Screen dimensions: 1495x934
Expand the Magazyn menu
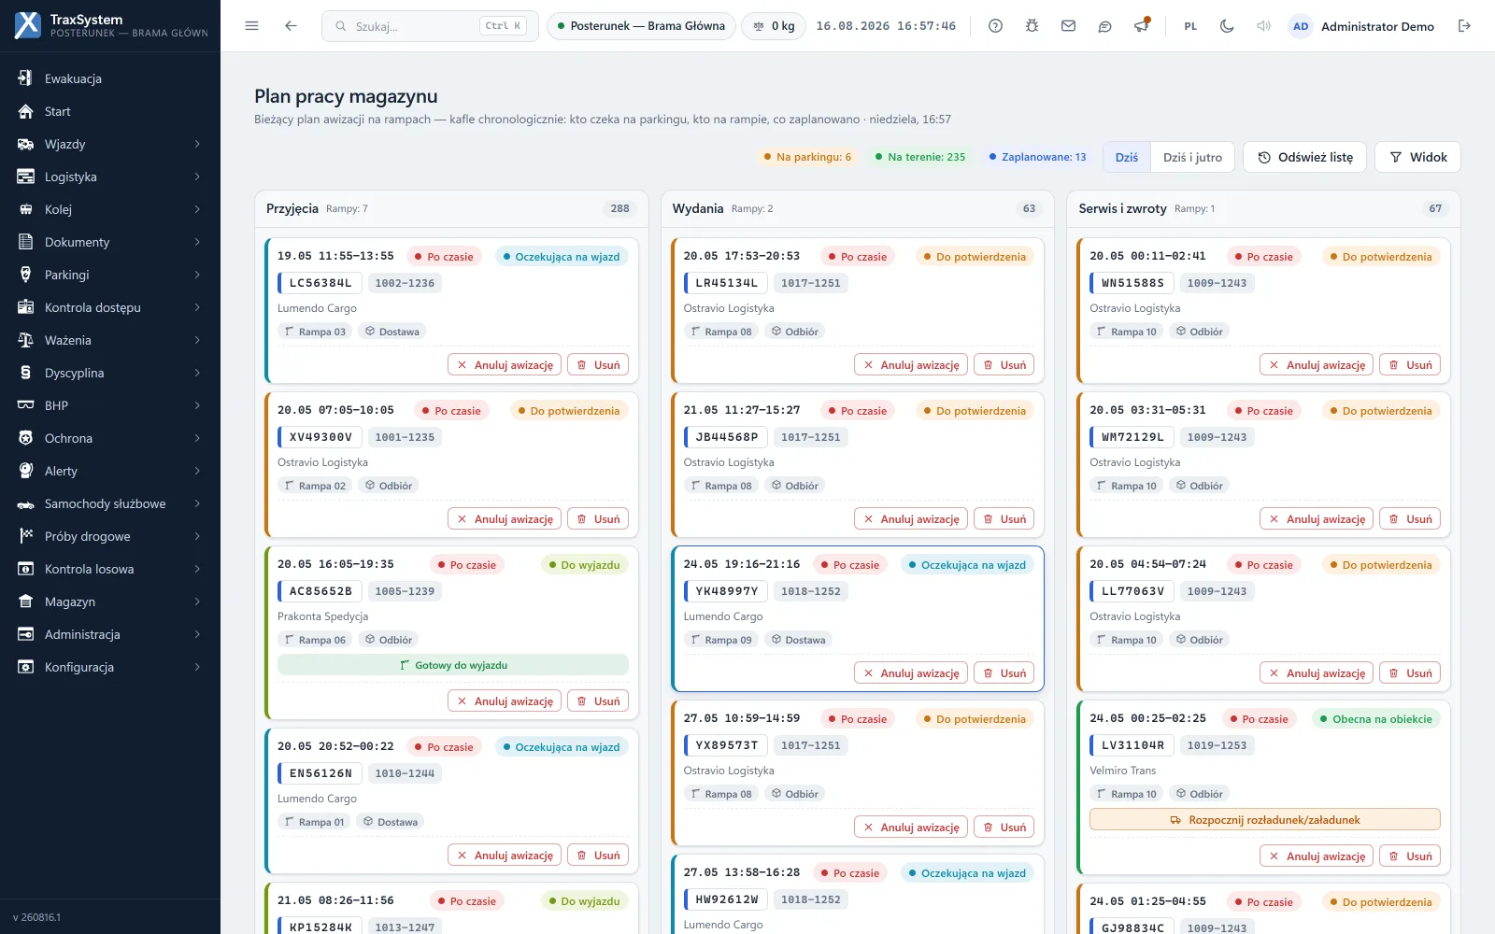(x=110, y=601)
